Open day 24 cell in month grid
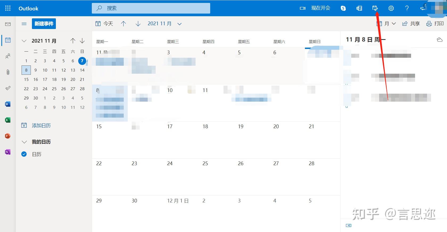Screen dimensions: 447x232 [x=181, y=177]
